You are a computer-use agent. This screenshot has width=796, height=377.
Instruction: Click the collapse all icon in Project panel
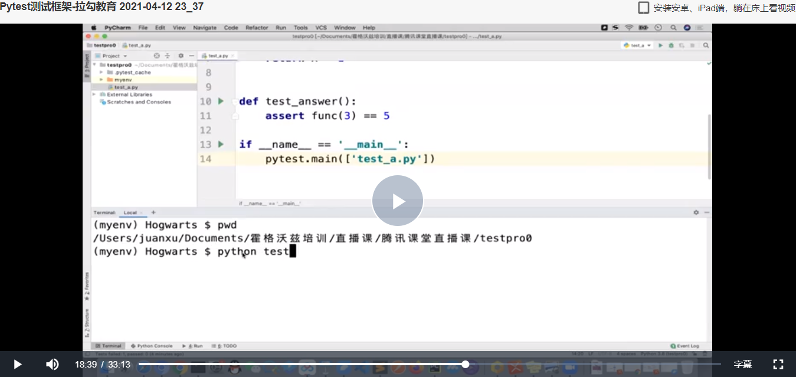pos(167,56)
